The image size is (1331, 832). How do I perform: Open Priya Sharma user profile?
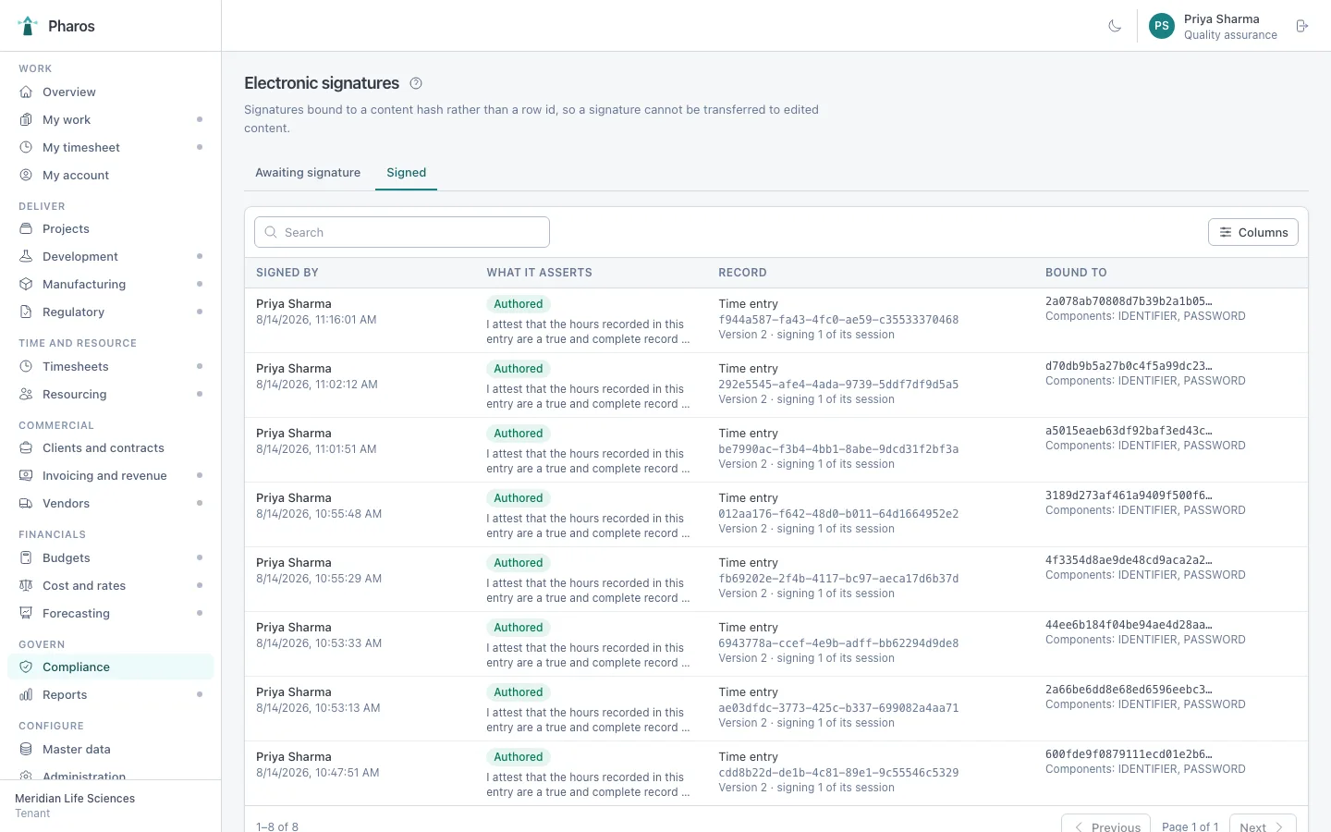(x=1213, y=26)
